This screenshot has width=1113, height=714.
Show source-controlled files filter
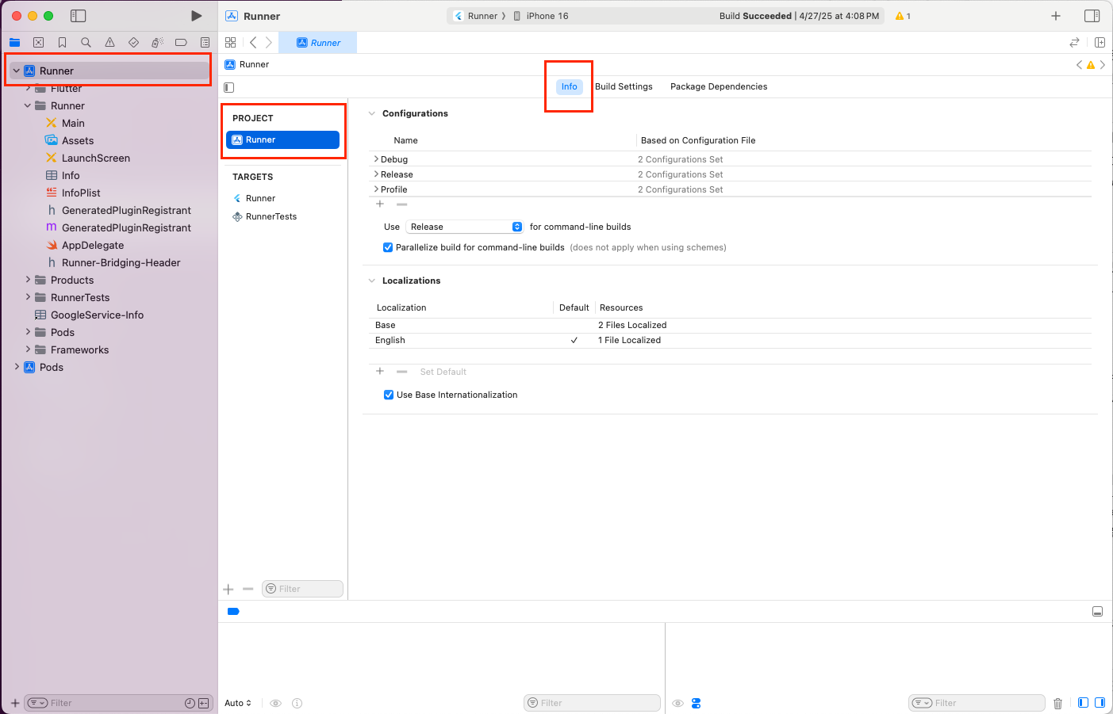point(203,703)
